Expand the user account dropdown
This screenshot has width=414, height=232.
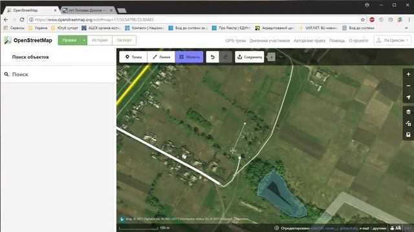(393, 40)
